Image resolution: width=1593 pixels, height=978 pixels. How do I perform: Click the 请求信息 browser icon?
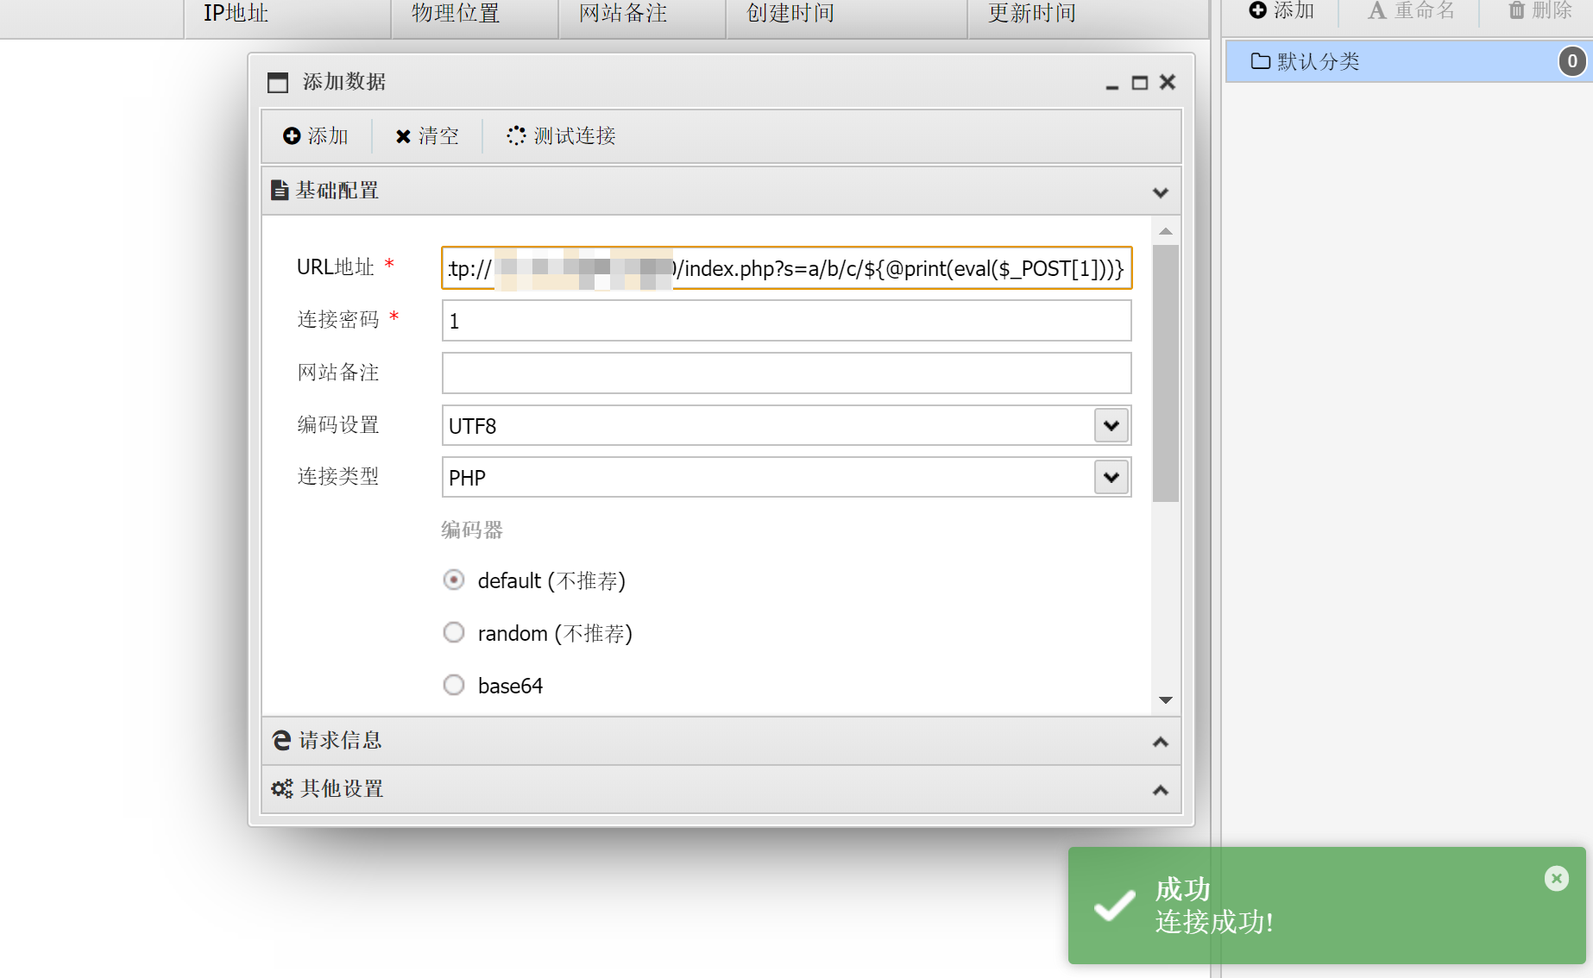pos(281,740)
